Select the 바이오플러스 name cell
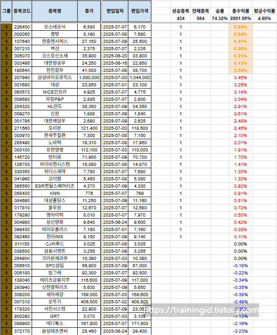This screenshot has height=335, width=277. (55, 230)
